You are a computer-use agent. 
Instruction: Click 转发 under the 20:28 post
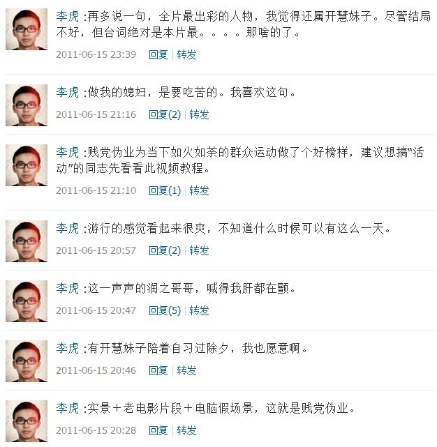pos(186,430)
